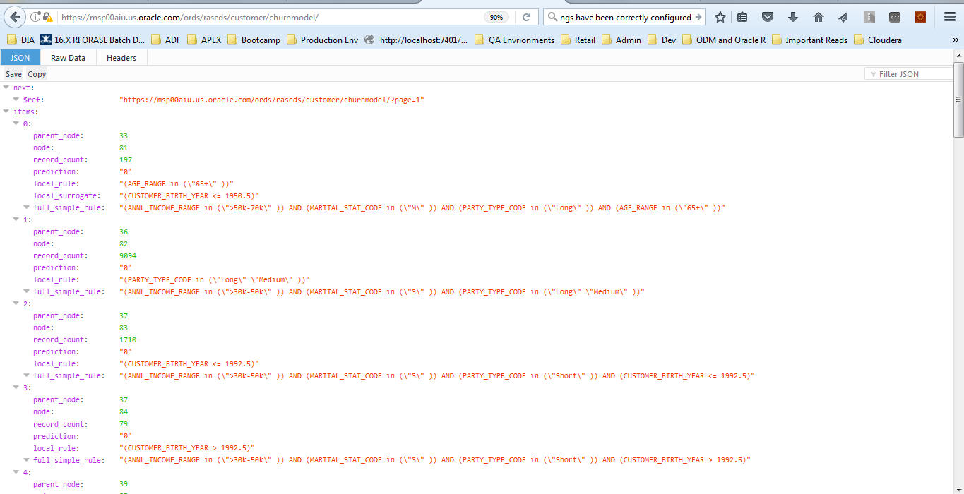
Task: Toggle item 0 full_simple_rule expander
Action: pos(26,207)
